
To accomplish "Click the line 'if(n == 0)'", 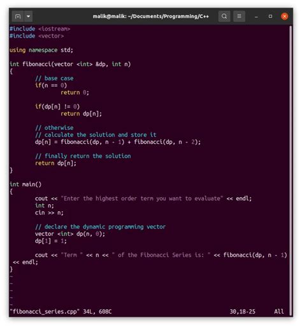I will click(x=51, y=85).
